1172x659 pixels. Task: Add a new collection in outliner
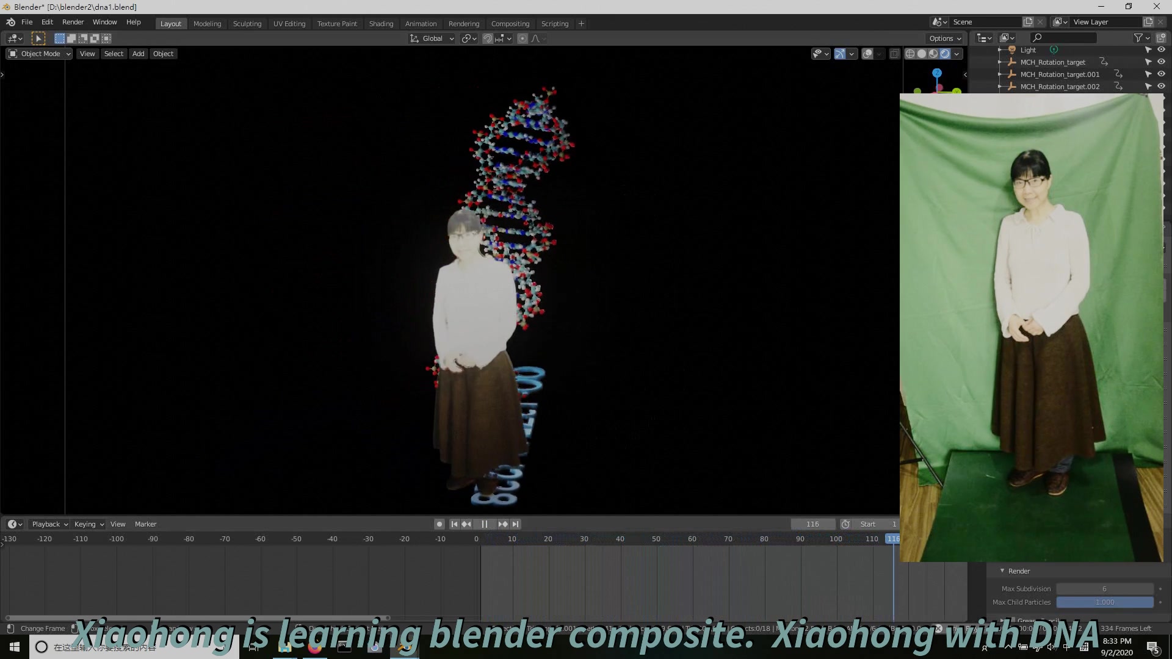1160,38
